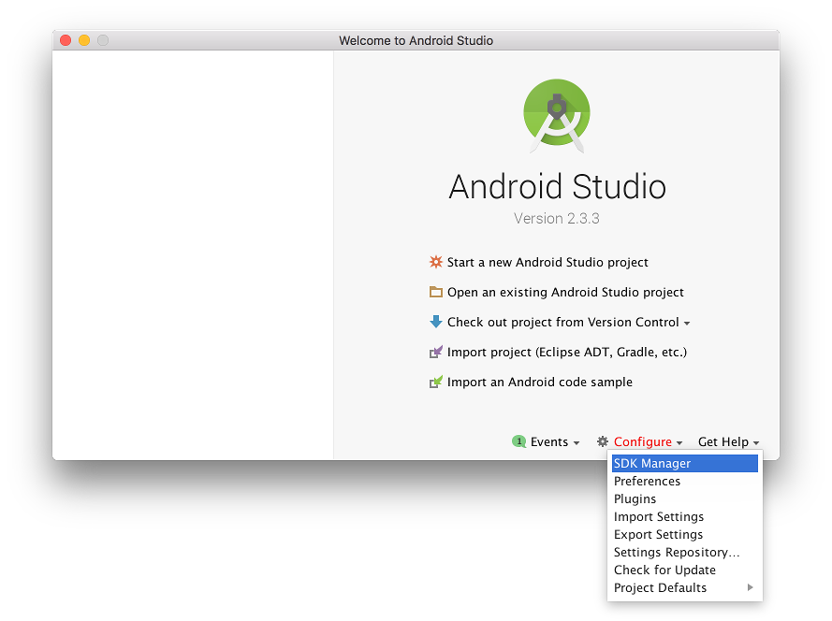Click the Welcome to Android Studio title bar

point(416,40)
